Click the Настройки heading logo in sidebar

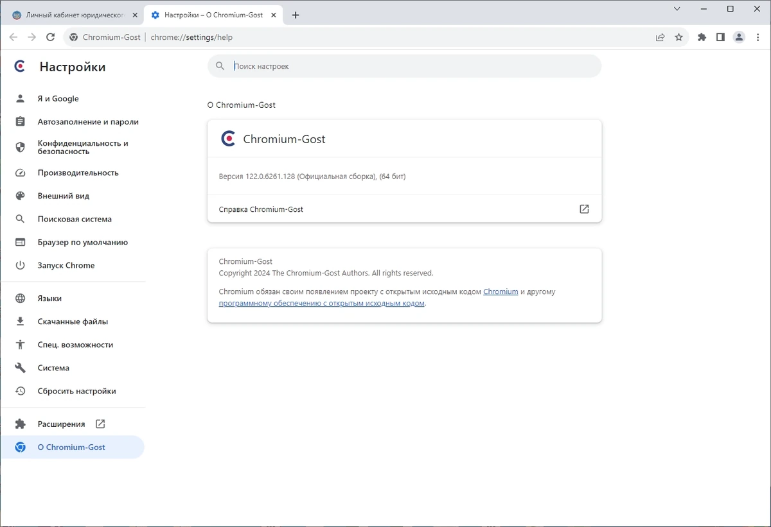(20, 67)
